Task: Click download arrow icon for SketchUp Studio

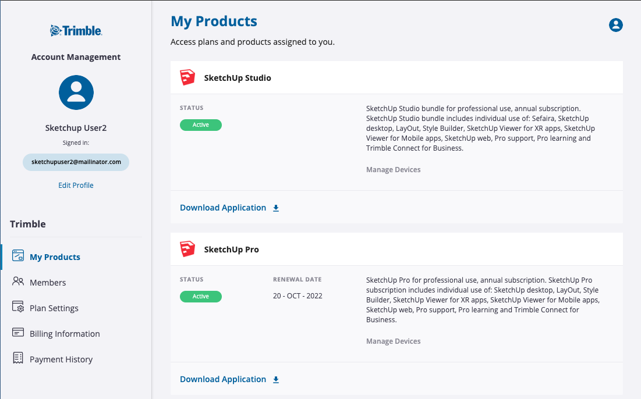Action: coord(276,208)
